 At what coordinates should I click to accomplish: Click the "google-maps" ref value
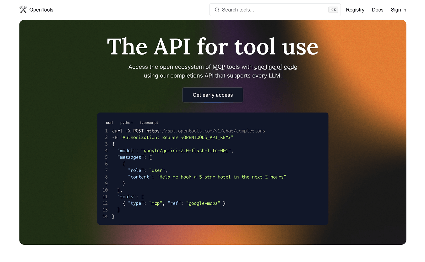click(x=203, y=203)
